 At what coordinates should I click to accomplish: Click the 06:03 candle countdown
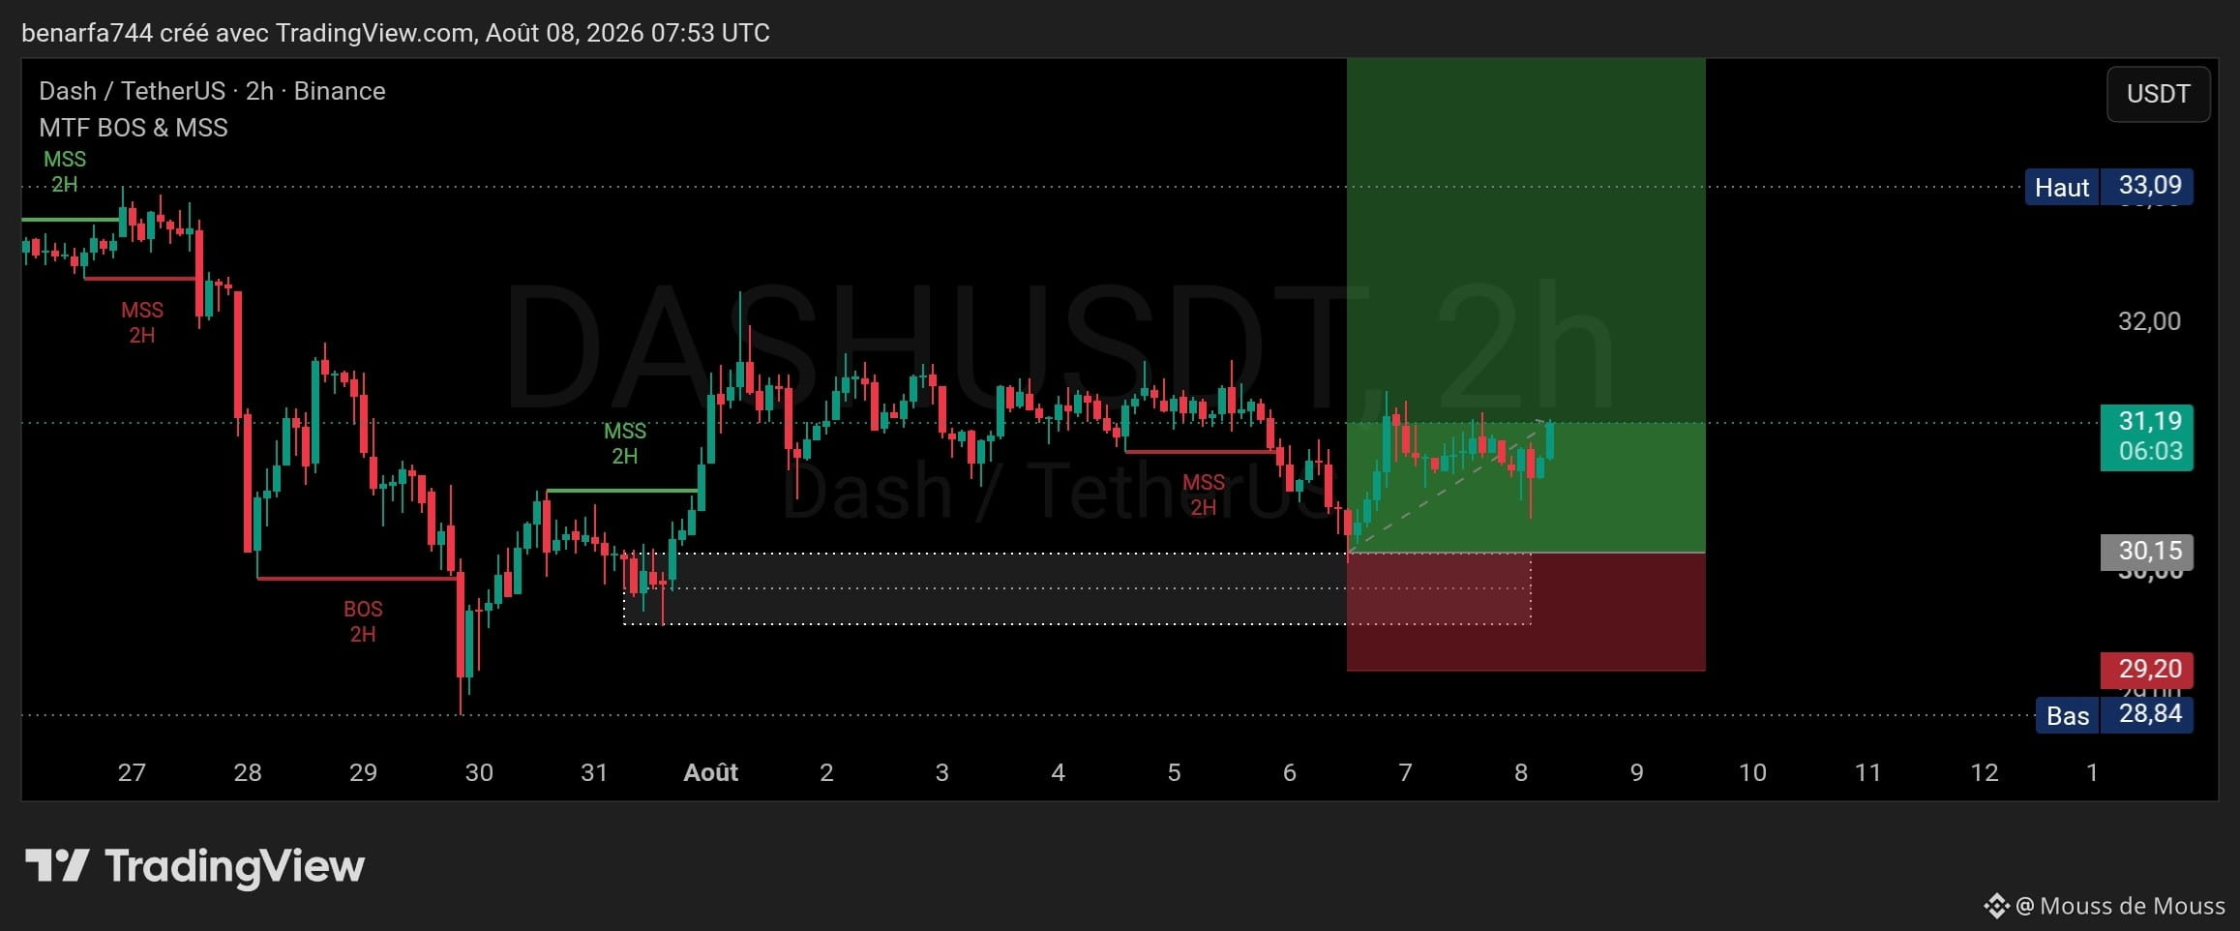pyautogui.click(x=2150, y=451)
